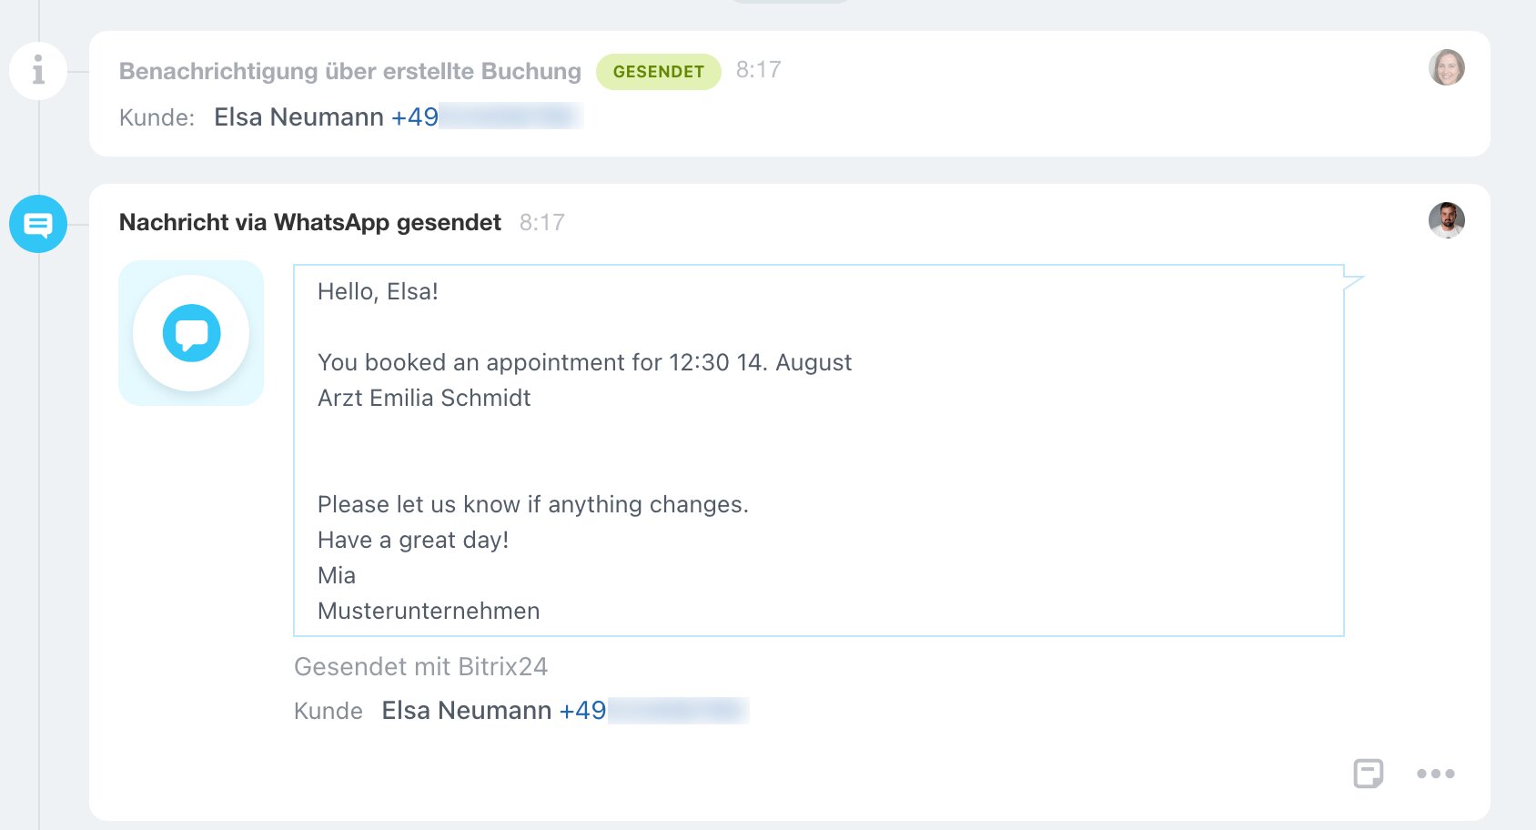Click the GESENDET status badge

[658, 72]
